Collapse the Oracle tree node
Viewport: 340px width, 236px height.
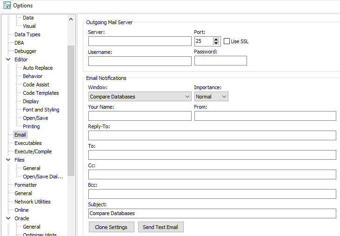pos(8,218)
